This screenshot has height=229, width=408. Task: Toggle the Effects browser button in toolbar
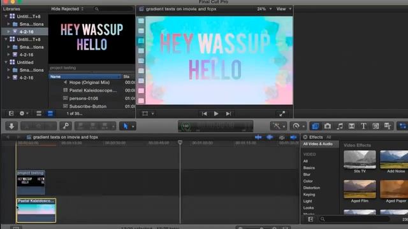click(x=315, y=126)
